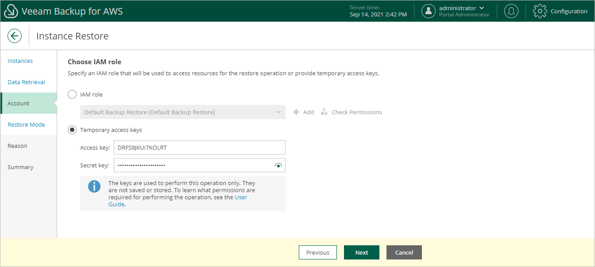Open the Default Backup Restore dropdown
This screenshot has width=595, height=267.
[182, 112]
